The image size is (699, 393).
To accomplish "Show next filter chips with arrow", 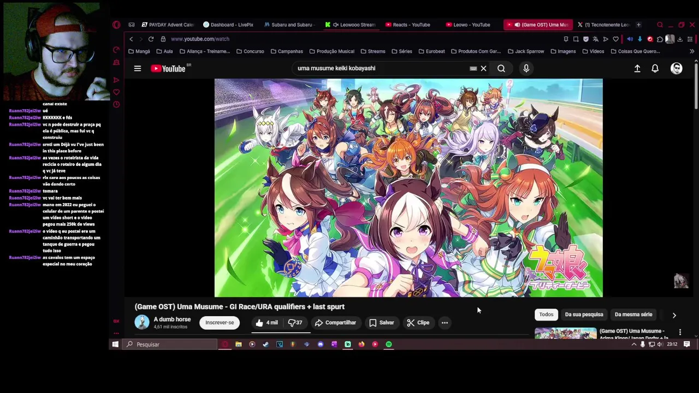I will pyautogui.click(x=674, y=315).
